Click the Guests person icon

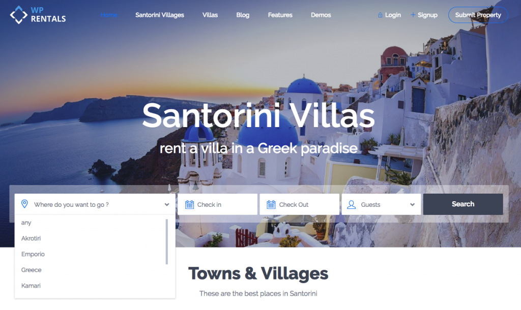point(351,204)
